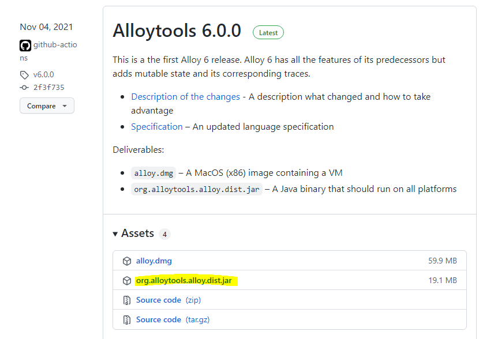Click the archive icon for Source code (tar.gz)
Viewport: 479px width, 339px height.
pos(127,320)
